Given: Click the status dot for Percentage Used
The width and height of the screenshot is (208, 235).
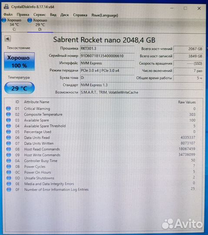Looking at the screenshot, I should 9,132.
